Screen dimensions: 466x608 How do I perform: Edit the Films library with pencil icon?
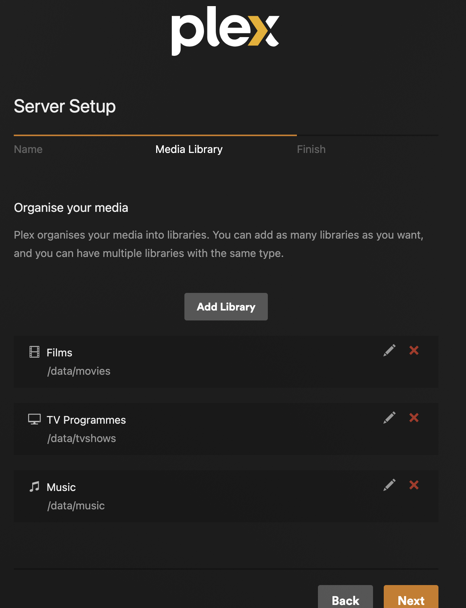[389, 350]
